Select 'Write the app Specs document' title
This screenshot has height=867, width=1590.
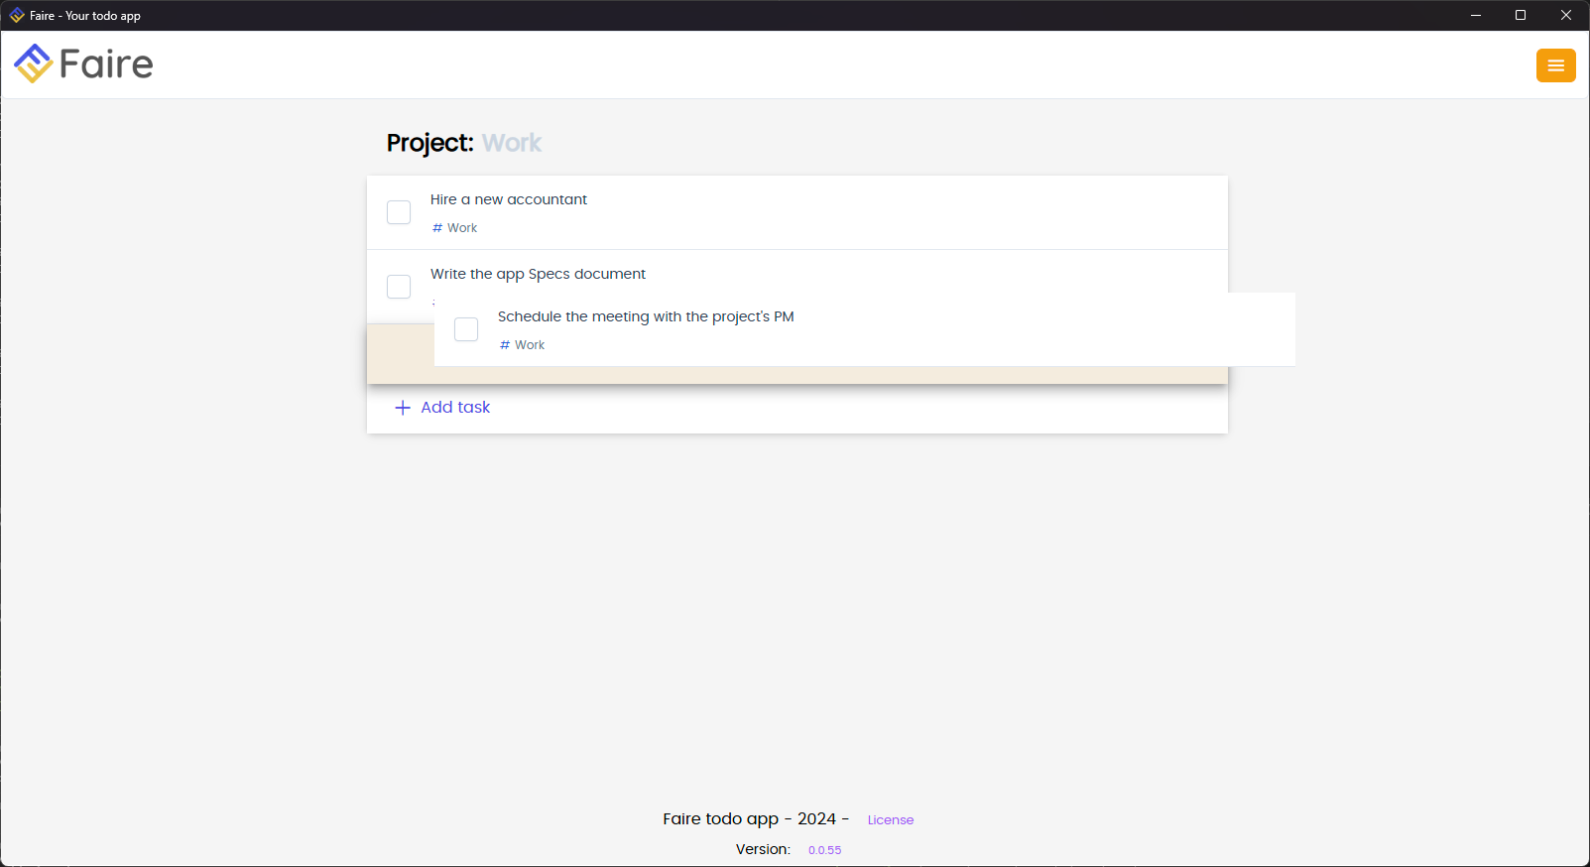[x=538, y=274]
